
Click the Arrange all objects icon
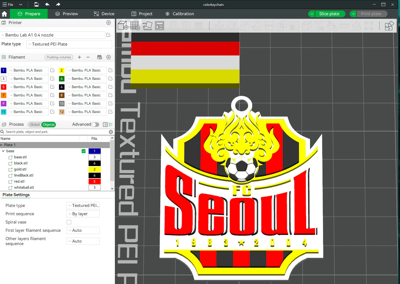pyautogui.click(x=159, y=26)
